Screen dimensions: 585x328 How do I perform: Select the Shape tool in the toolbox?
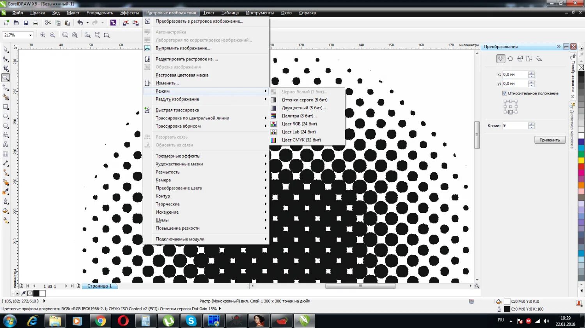5,59
